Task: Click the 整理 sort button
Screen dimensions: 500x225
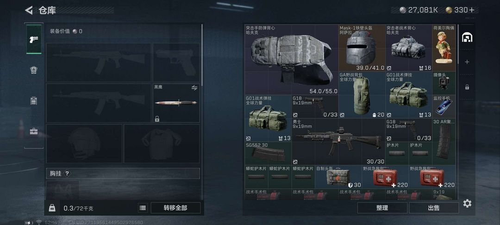Action: [382, 208]
